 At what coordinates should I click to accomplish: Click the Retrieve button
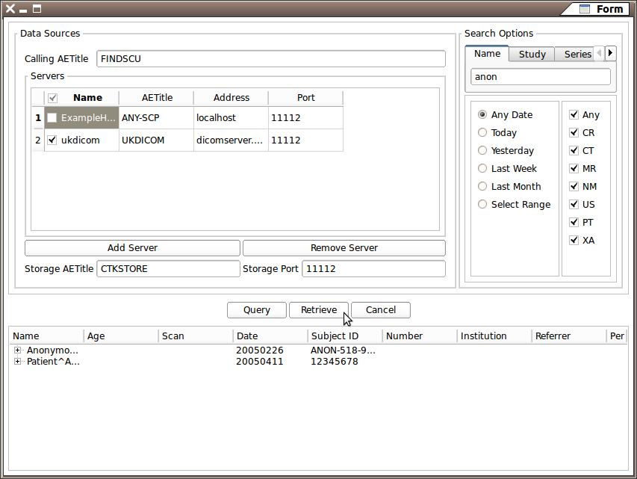pyautogui.click(x=319, y=310)
